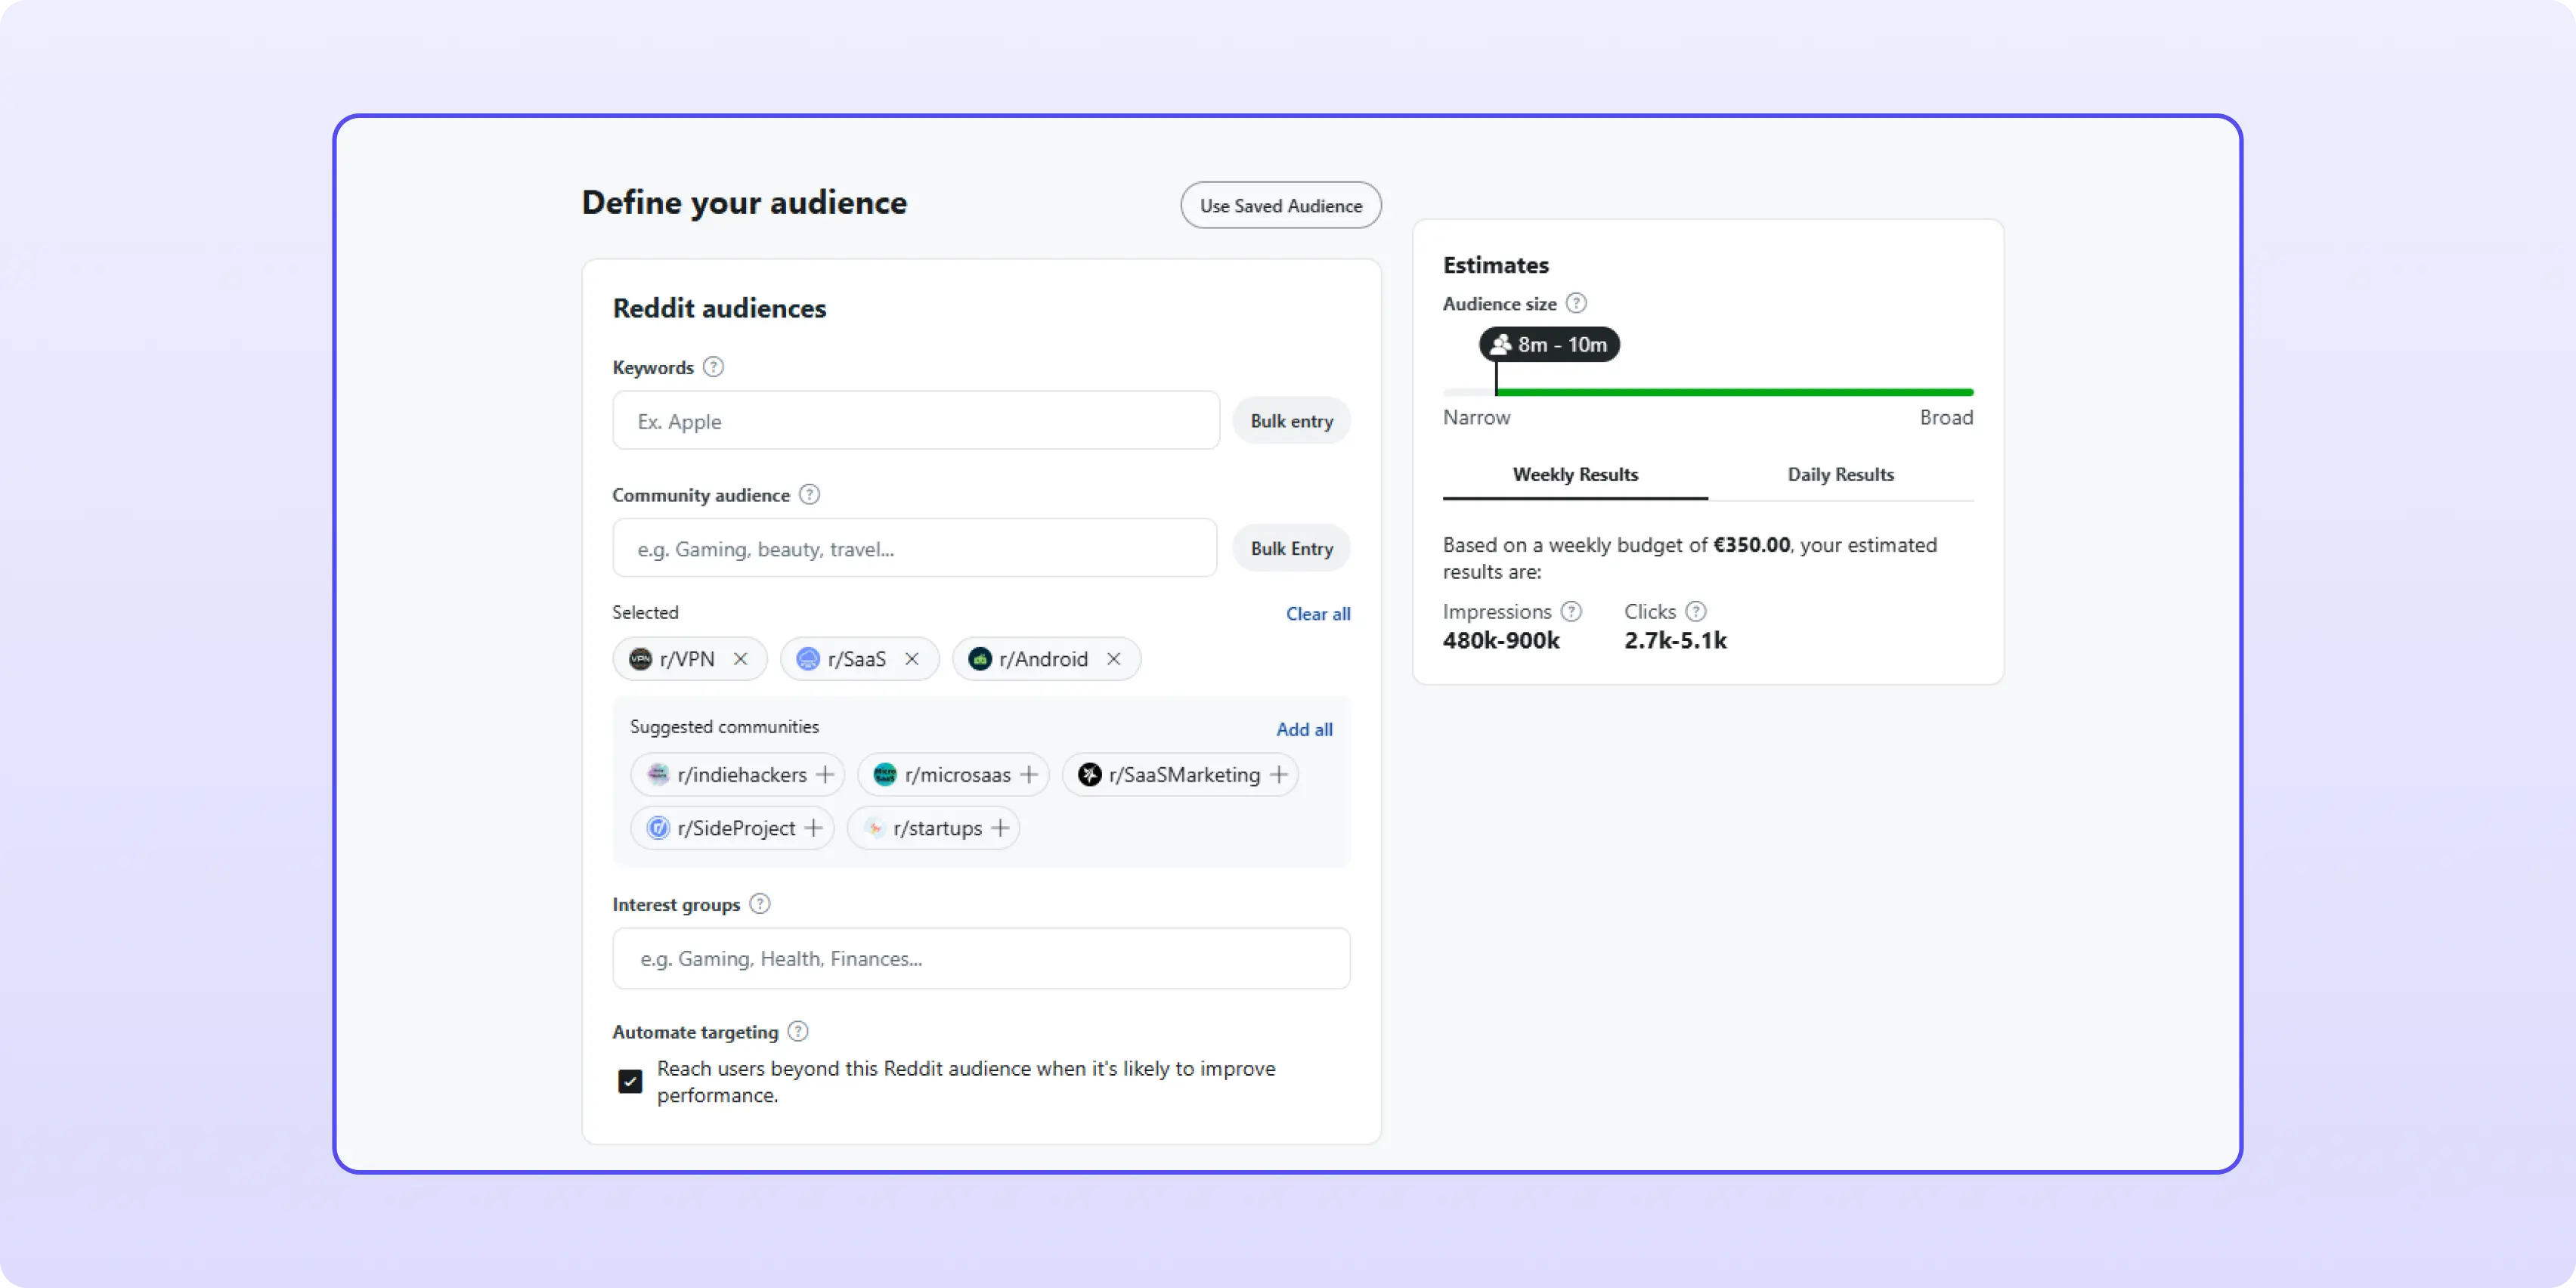Image resolution: width=2576 pixels, height=1288 pixels.
Task: Focus the Keywords input field
Action: (x=916, y=421)
